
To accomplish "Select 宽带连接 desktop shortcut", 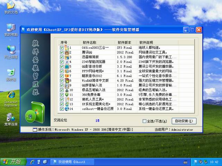I will [11, 119].
